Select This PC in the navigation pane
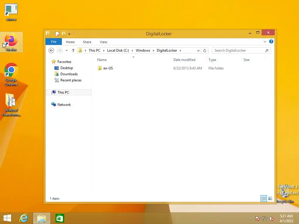Image resolution: width=299 pixels, height=224 pixels. [69, 92]
